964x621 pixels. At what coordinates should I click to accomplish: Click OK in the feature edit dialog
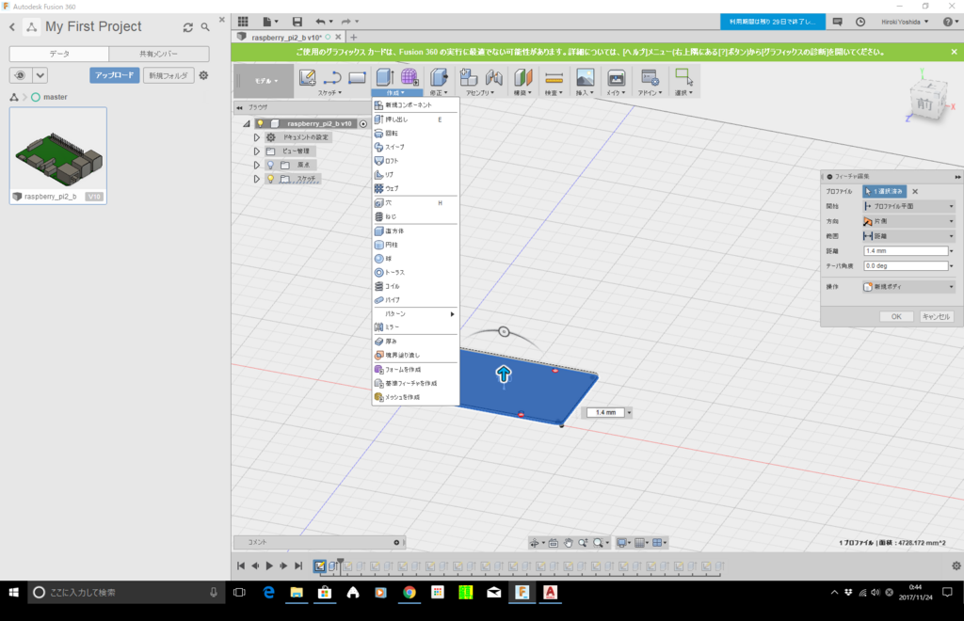896,316
